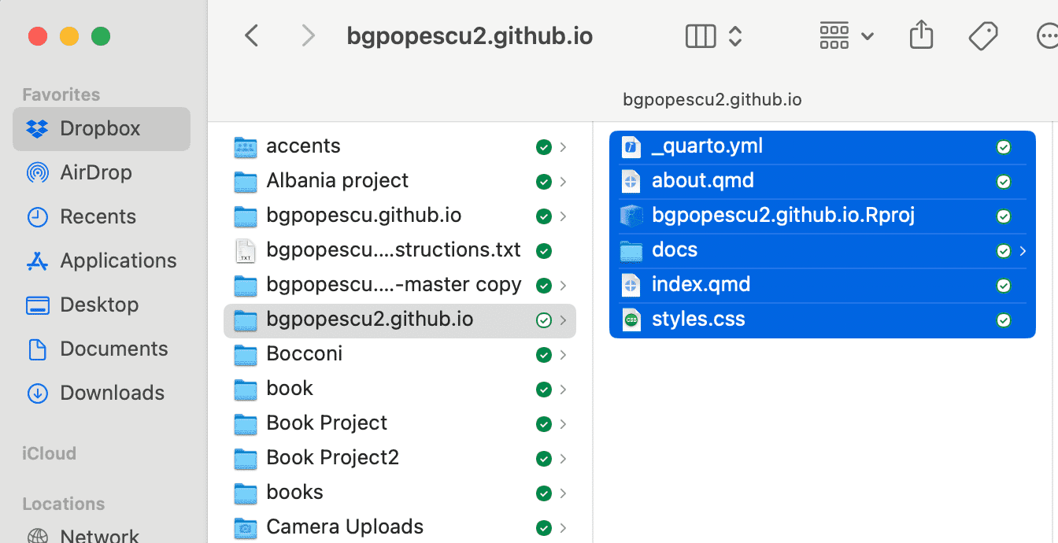Select the Camera Uploads folder
The width and height of the screenshot is (1058, 543).
click(345, 526)
